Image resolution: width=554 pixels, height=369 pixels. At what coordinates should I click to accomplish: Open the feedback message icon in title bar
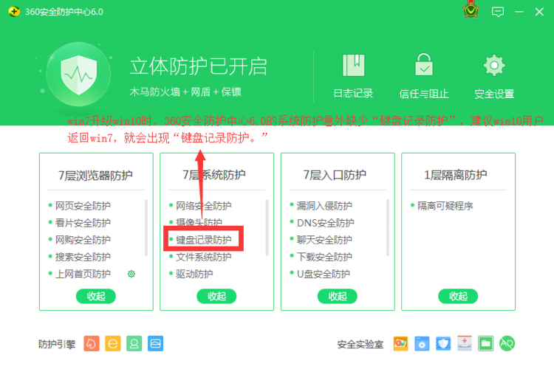pos(497,12)
